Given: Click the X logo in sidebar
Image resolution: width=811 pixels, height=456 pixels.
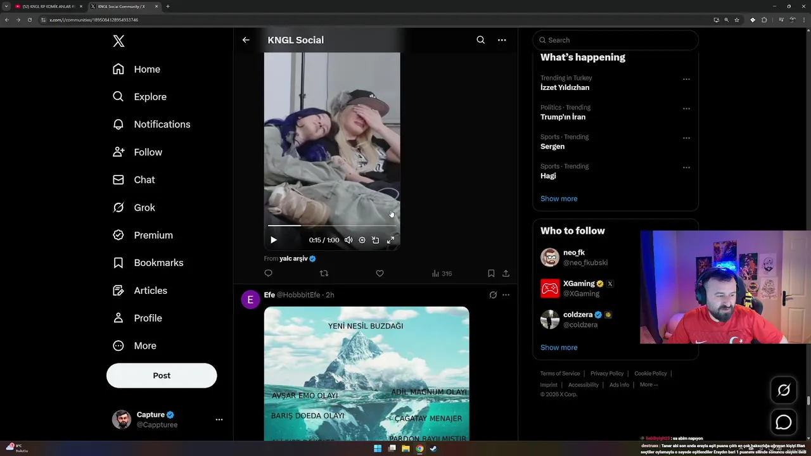Looking at the screenshot, I should (118, 41).
